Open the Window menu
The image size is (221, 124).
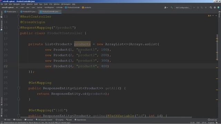click(x=57, y=4)
